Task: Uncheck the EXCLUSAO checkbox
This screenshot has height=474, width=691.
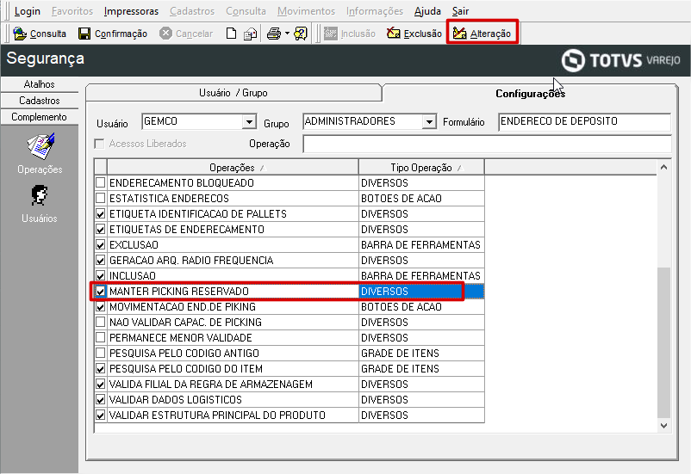Action: (101, 244)
